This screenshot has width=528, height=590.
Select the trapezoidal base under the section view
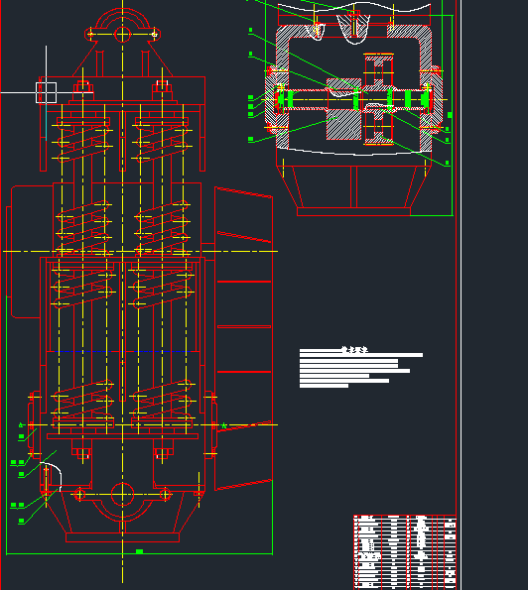click(x=353, y=190)
